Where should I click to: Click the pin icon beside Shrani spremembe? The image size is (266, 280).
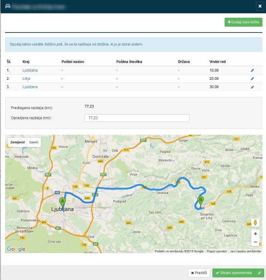click(260, 273)
